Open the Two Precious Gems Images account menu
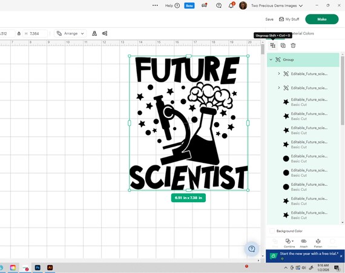The height and width of the screenshot is (273, 345). [277, 5]
